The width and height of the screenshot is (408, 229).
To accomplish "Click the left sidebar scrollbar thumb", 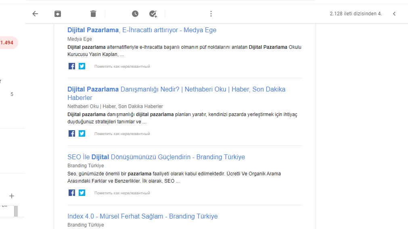I will pos(16,211).
